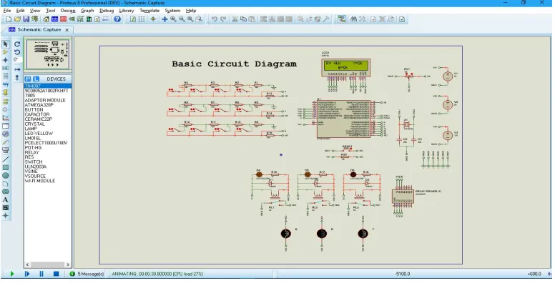Click the Pan center-view cross icon
555x283 pixels.
[164, 19]
